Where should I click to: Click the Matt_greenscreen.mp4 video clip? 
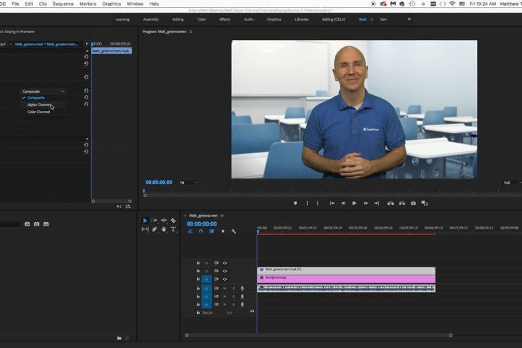(x=346, y=270)
